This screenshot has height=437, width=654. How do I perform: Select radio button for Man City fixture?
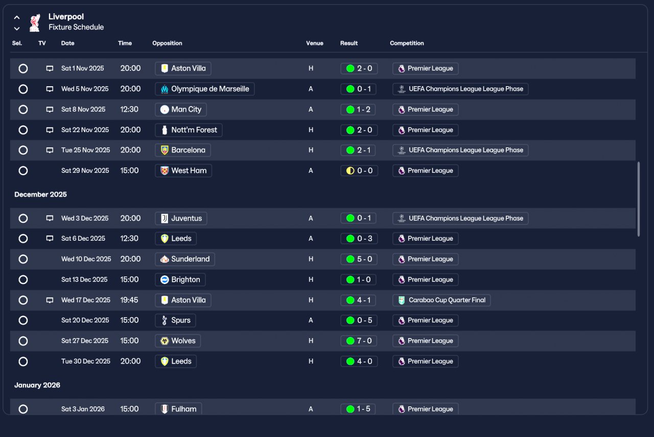point(23,109)
